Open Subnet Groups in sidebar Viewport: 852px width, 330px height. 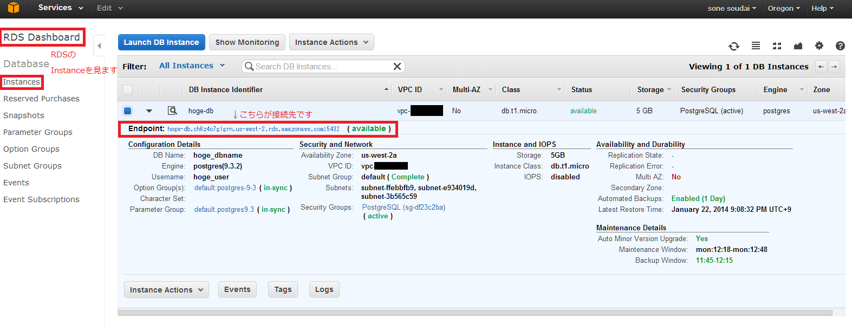pos(32,166)
